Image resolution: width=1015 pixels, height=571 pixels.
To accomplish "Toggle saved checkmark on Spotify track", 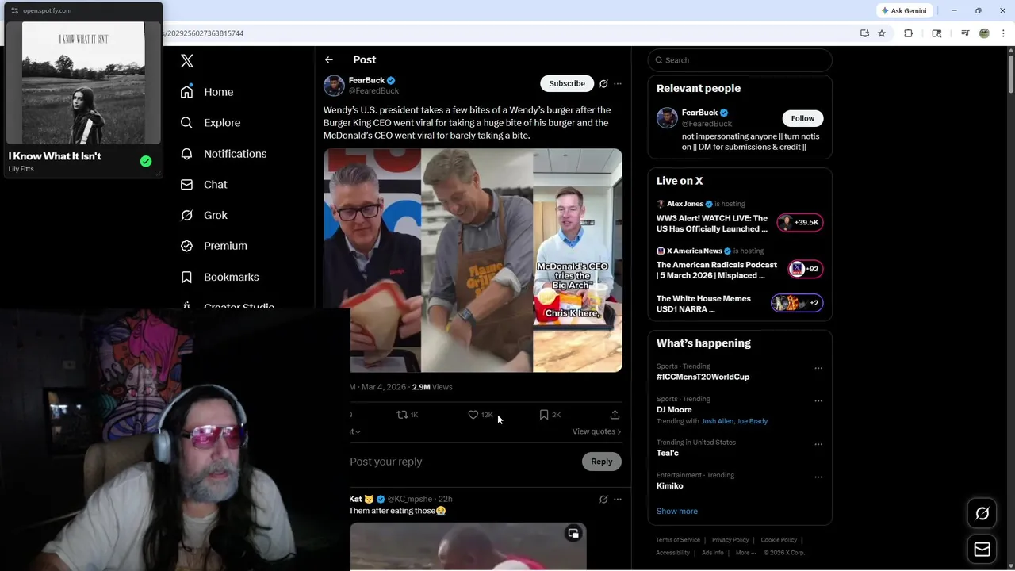I will point(146,161).
